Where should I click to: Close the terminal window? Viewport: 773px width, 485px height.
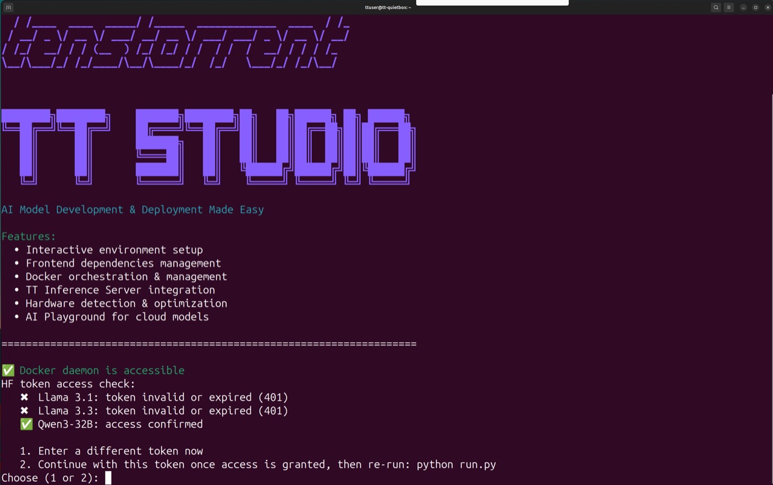tap(767, 7)
